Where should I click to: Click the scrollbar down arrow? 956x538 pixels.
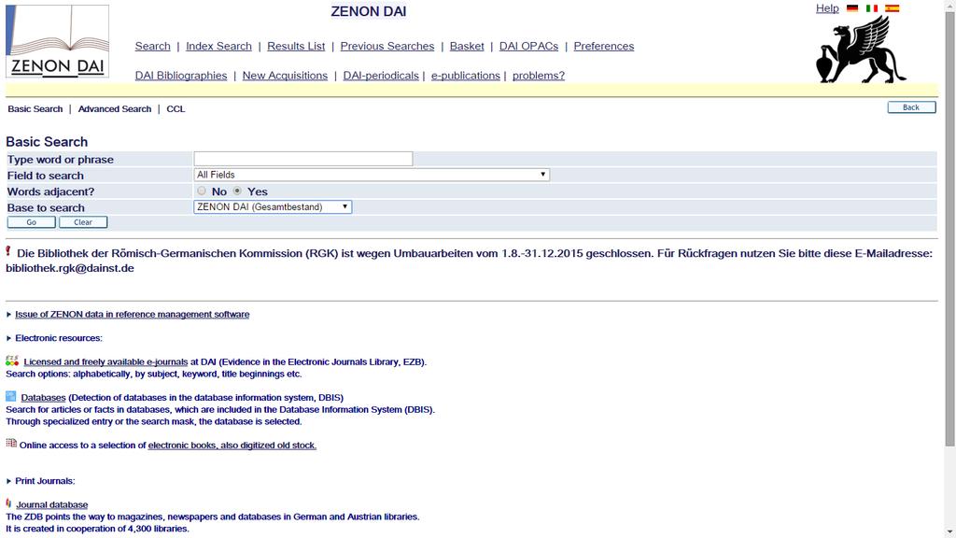point(949,532)
